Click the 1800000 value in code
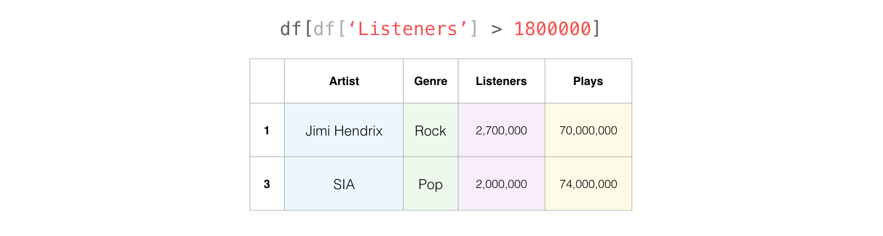 [552, 28]
